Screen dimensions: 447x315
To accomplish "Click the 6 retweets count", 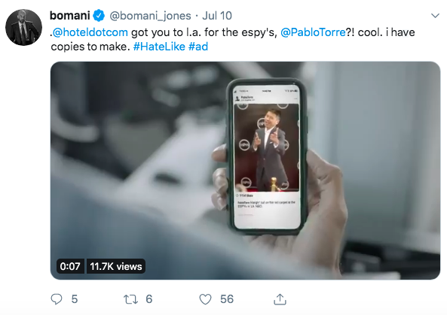I will point(149,299).
